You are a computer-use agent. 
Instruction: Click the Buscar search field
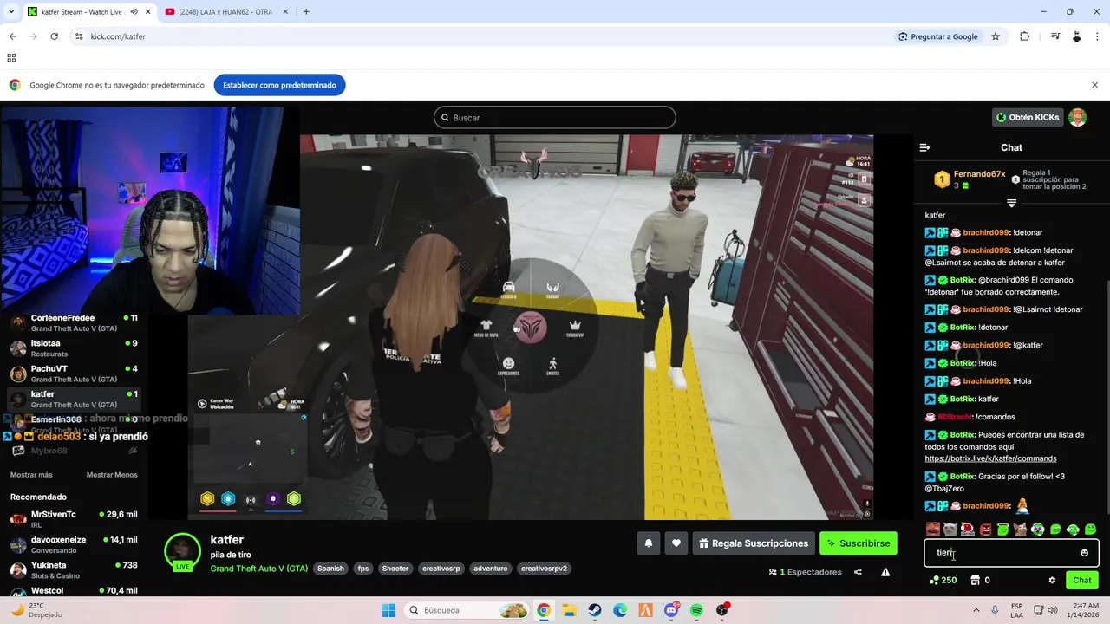click(x=555, y=117)
